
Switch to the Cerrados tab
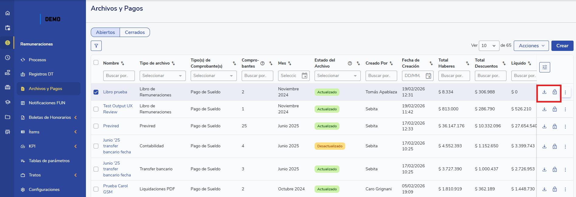(x=135, y=32)
